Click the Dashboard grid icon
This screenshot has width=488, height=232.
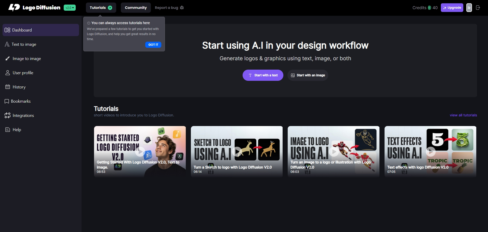coord(7,30)
